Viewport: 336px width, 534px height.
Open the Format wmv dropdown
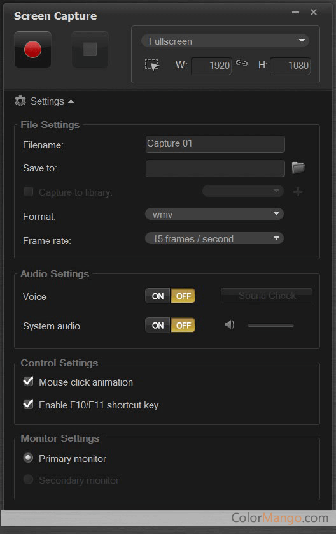tap(214, 214)
